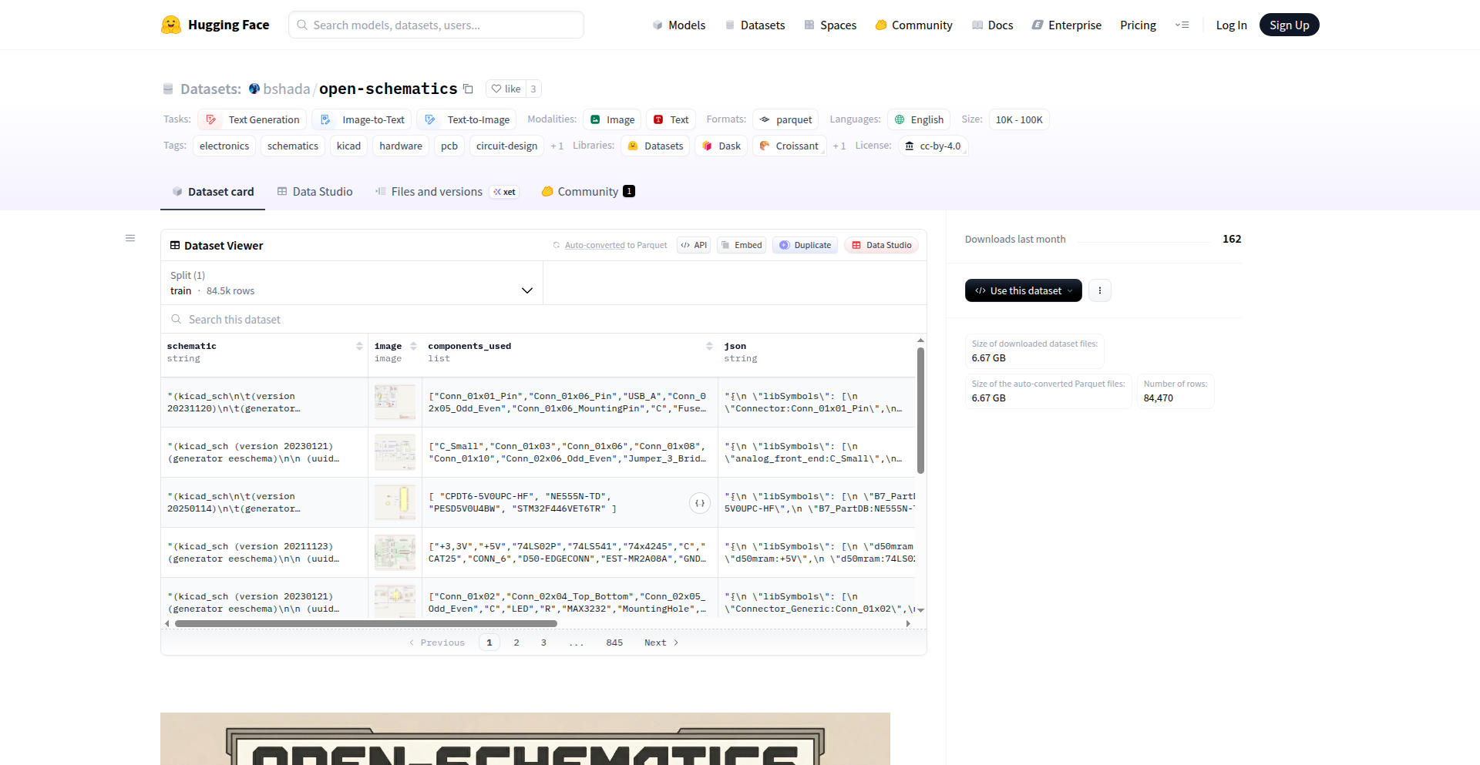Open the Community tab
This screenshot has width=1480, height=765.
coord(588,192)
